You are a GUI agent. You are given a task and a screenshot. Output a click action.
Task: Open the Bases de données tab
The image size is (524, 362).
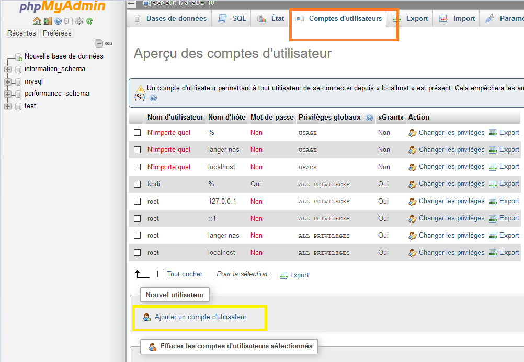pyautogui.click(x=170, y=18)
